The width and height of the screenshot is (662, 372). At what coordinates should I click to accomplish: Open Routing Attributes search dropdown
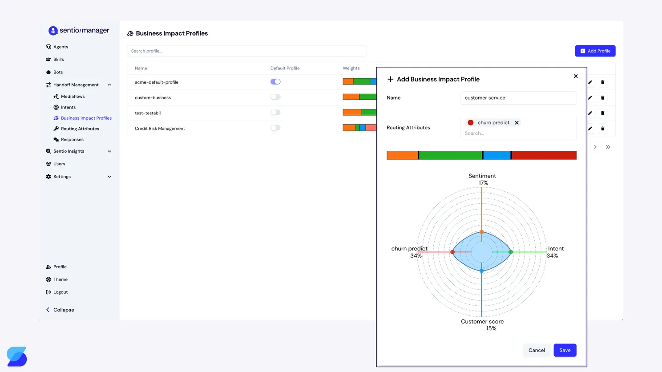coord(518,133)
